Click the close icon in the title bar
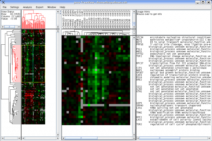This screenshot has width=212, height=141. point(209,2)
